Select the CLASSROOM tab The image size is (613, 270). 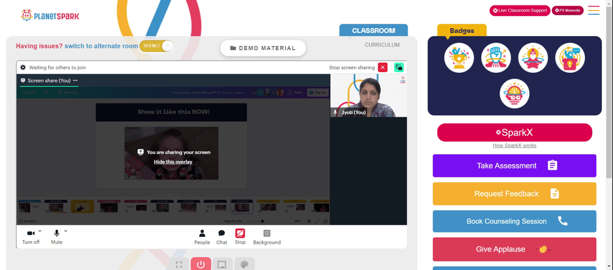point(373,31)
